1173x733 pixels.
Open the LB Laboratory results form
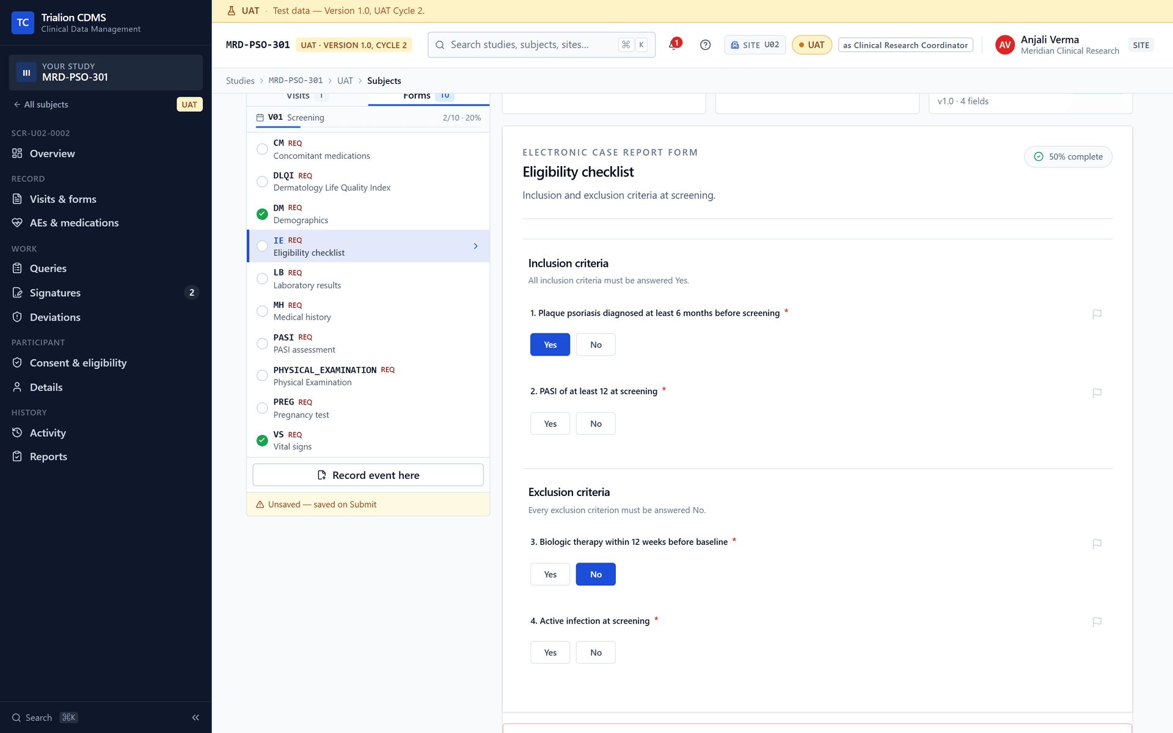coord(368,279)
